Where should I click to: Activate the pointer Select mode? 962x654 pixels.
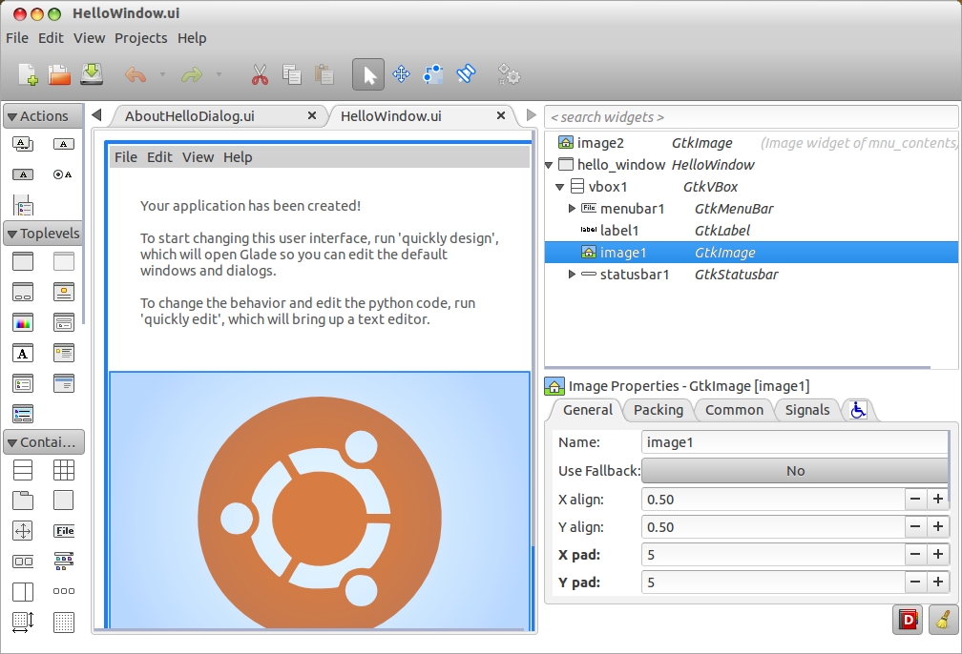[x=368, y=74]
